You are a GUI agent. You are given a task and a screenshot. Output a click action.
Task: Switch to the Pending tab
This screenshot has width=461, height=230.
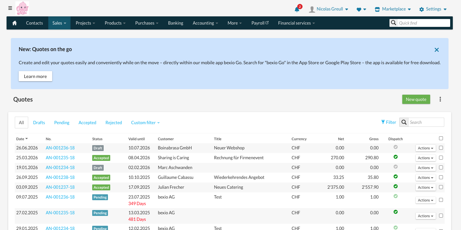click(62, 123)
